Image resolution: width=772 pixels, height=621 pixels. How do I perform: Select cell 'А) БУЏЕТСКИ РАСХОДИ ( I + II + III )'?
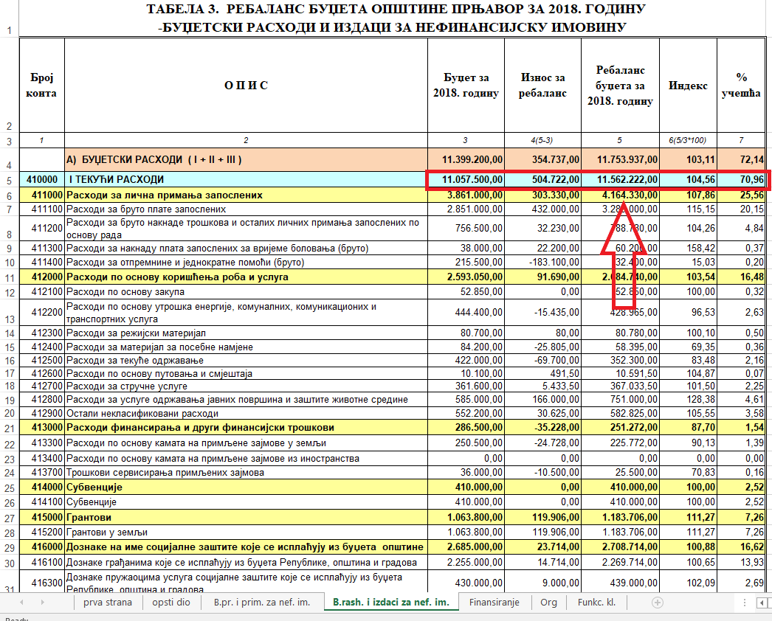point(247,159)
